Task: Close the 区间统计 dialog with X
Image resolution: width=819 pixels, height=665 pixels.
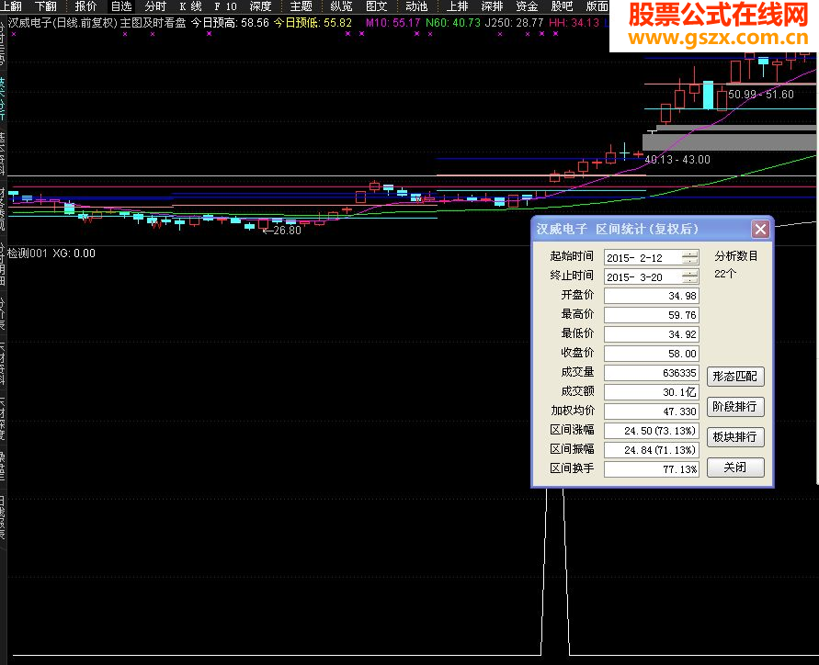Action: coord(760,229)
